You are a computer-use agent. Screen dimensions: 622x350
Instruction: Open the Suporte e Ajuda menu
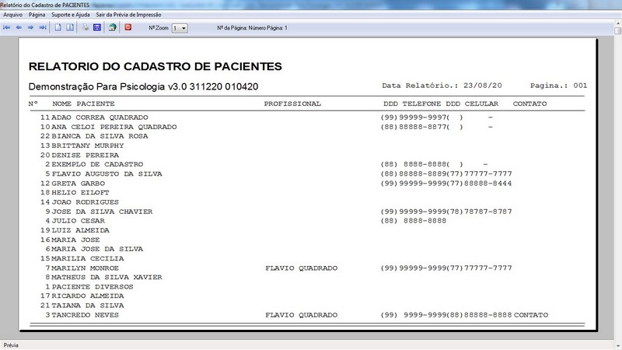pos(71,15)
